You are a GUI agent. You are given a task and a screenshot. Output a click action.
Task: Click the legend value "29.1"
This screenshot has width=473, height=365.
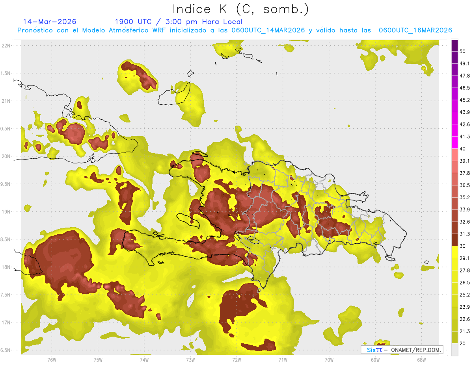[465, 258]
